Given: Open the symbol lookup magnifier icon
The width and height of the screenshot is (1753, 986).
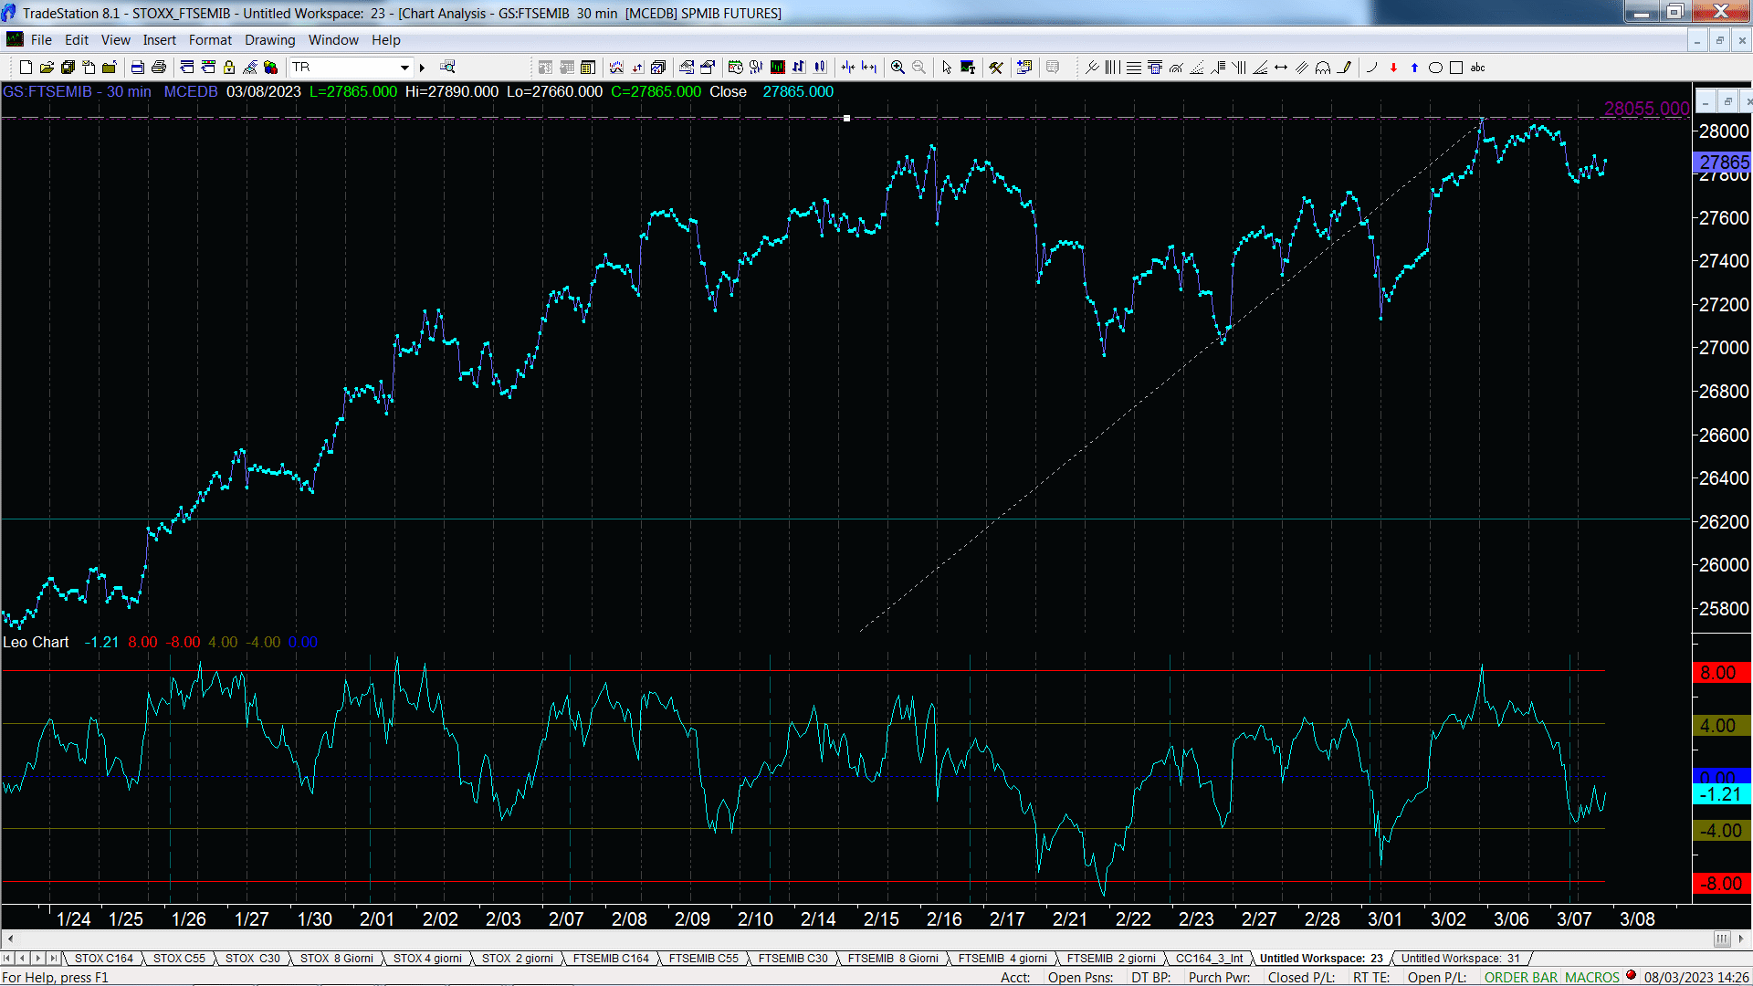Looking at the screenshot, I should click(x=447, y=68).
